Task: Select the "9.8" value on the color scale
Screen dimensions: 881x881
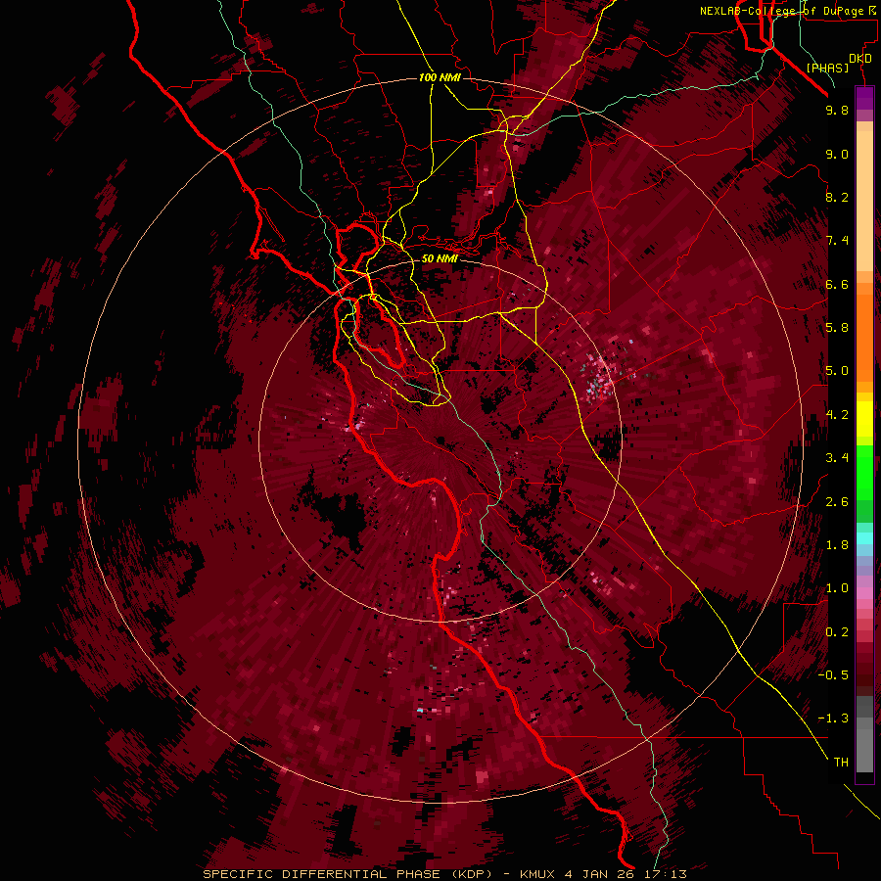Action: click(x=837, y=110)
